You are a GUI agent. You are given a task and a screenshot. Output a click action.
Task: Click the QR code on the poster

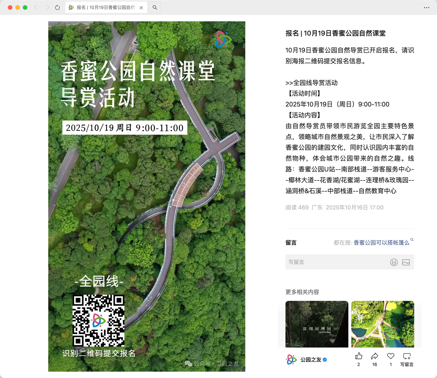click(x=99, y=321)
